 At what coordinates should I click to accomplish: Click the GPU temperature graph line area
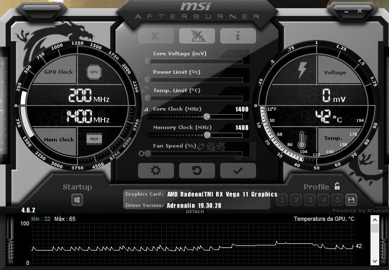(x=192, y=244)
